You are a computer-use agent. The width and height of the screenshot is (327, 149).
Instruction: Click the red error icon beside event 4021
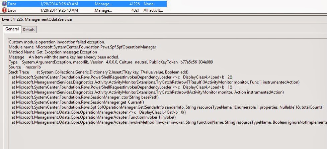(x=4, y=10)
